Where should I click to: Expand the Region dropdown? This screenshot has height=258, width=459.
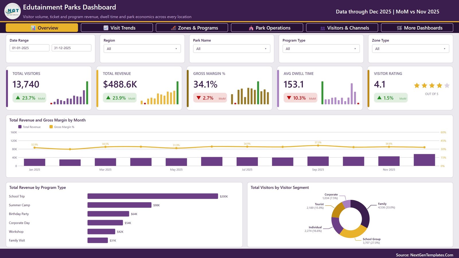(x=142, y=49)
